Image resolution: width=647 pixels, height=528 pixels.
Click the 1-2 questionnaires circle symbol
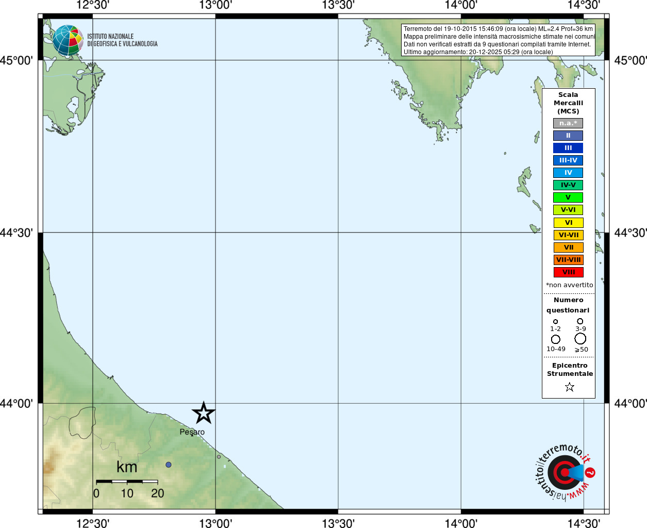pyautogui.click(x=555, y=321)
